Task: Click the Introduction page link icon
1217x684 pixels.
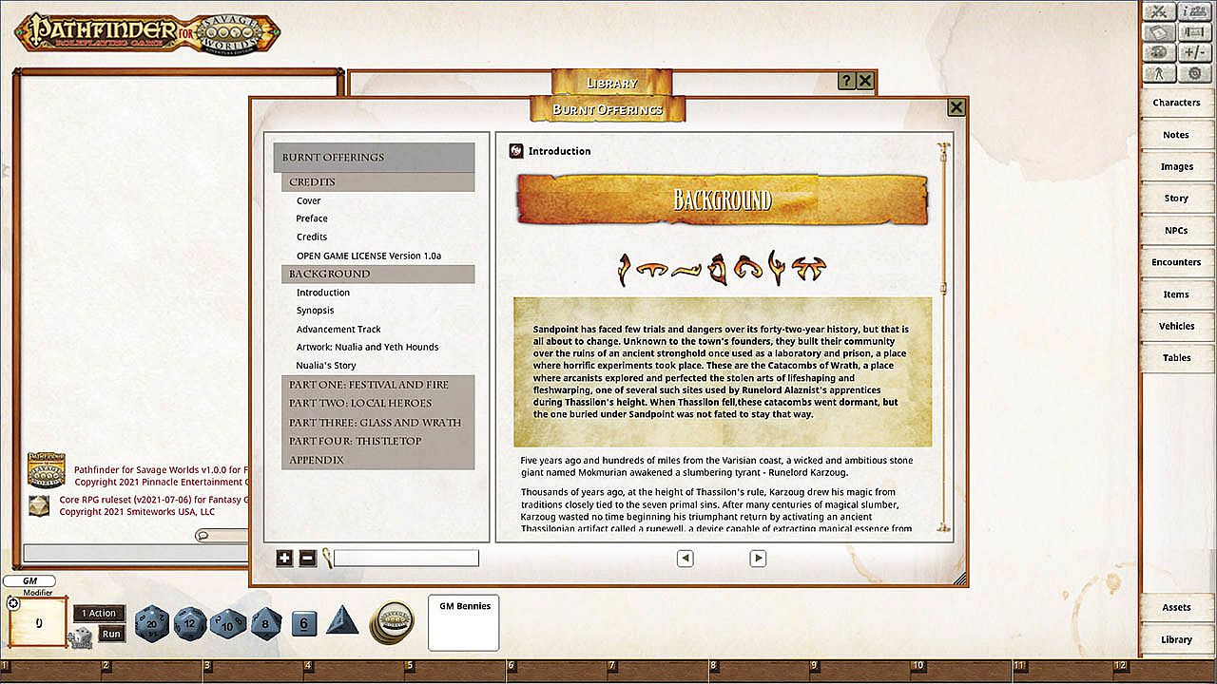Action: (x=516, y=151)
